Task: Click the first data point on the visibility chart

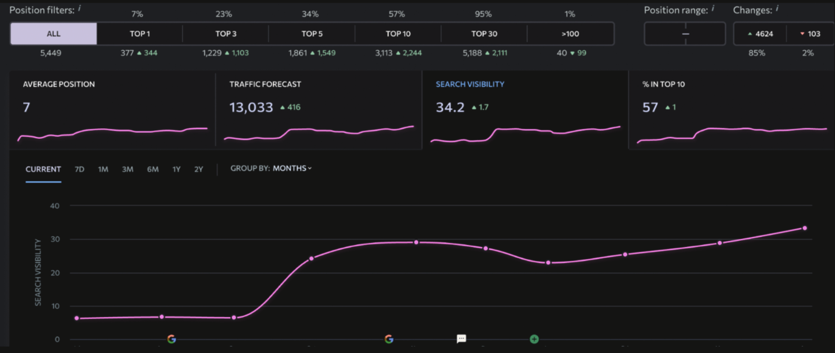Action: [77, 318]
